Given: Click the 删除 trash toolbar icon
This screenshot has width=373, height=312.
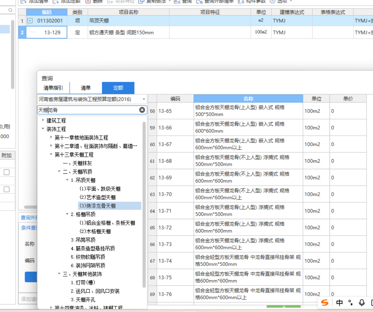Looking at the screenshot, I should point(88,1).
